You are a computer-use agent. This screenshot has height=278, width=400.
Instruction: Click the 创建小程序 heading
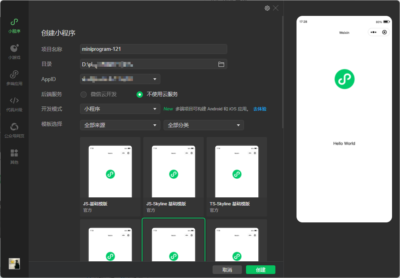coord(59,33)
